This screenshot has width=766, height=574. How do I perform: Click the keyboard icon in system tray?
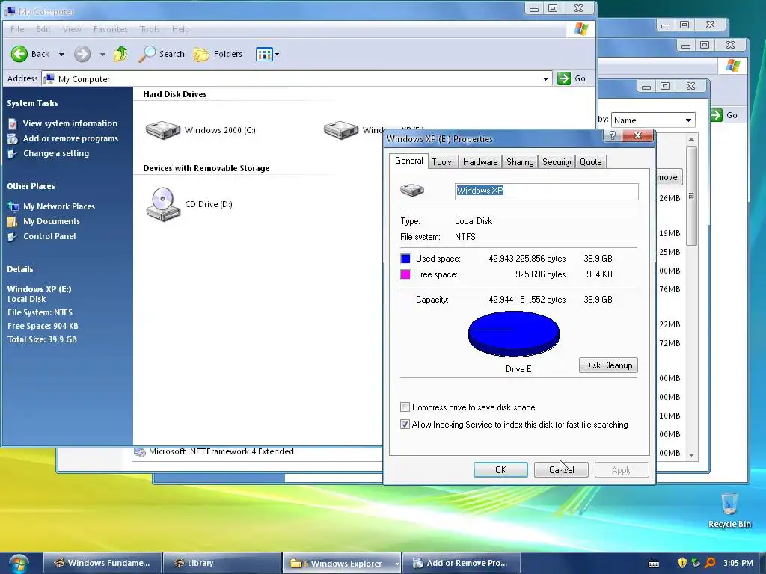(654, 564)
